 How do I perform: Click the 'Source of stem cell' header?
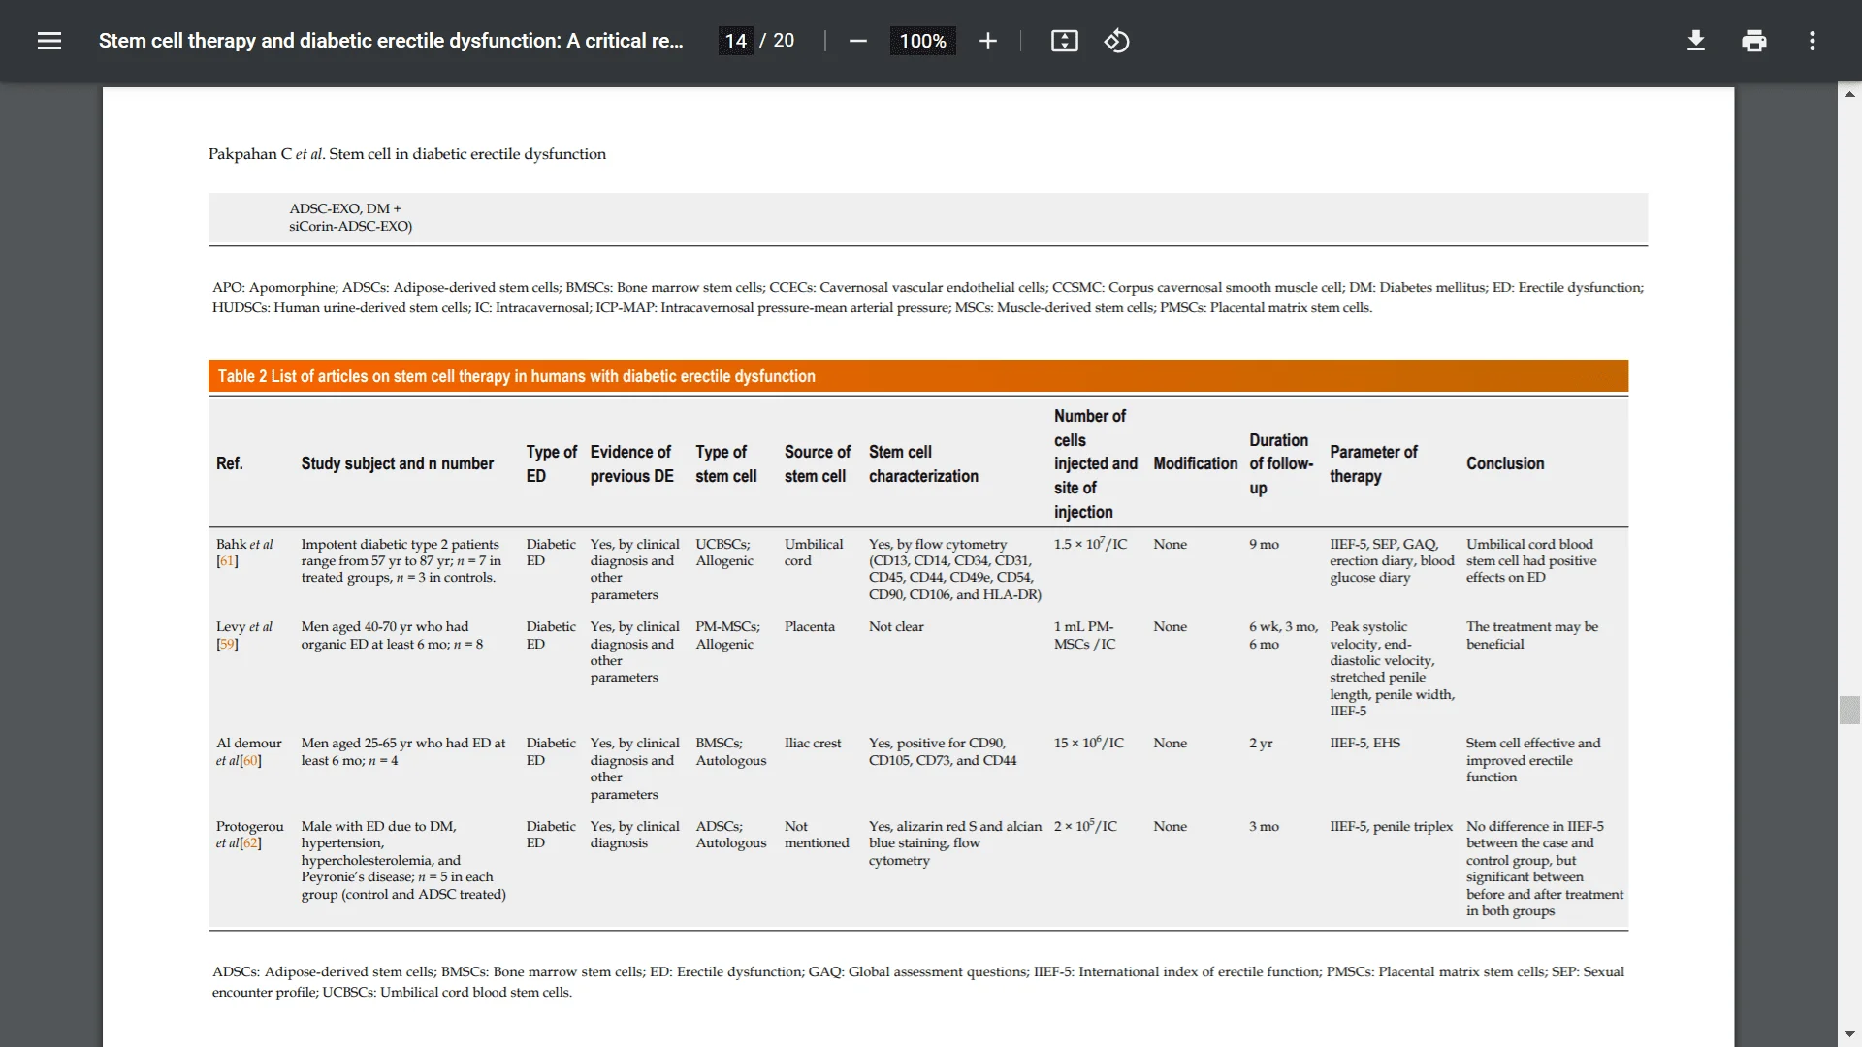(x=817, y=463)
